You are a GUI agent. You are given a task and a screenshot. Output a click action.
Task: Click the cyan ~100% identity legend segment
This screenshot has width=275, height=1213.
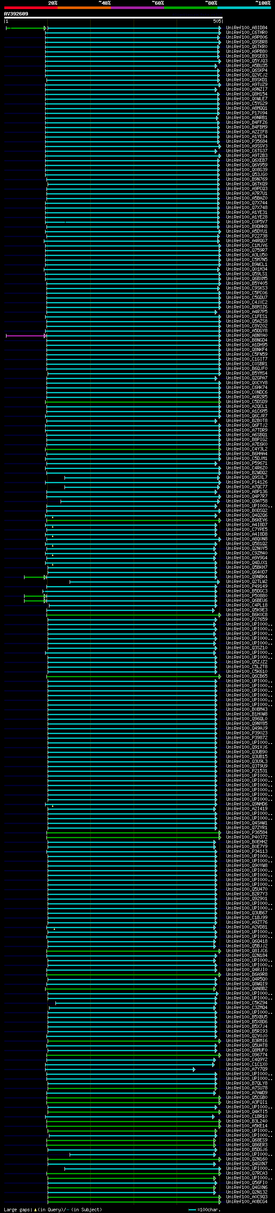[x=244, y=8]
